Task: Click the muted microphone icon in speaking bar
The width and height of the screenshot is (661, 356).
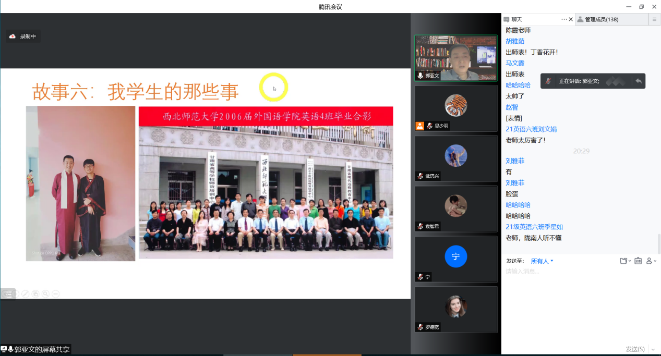Action: click(x=548, y=81)
